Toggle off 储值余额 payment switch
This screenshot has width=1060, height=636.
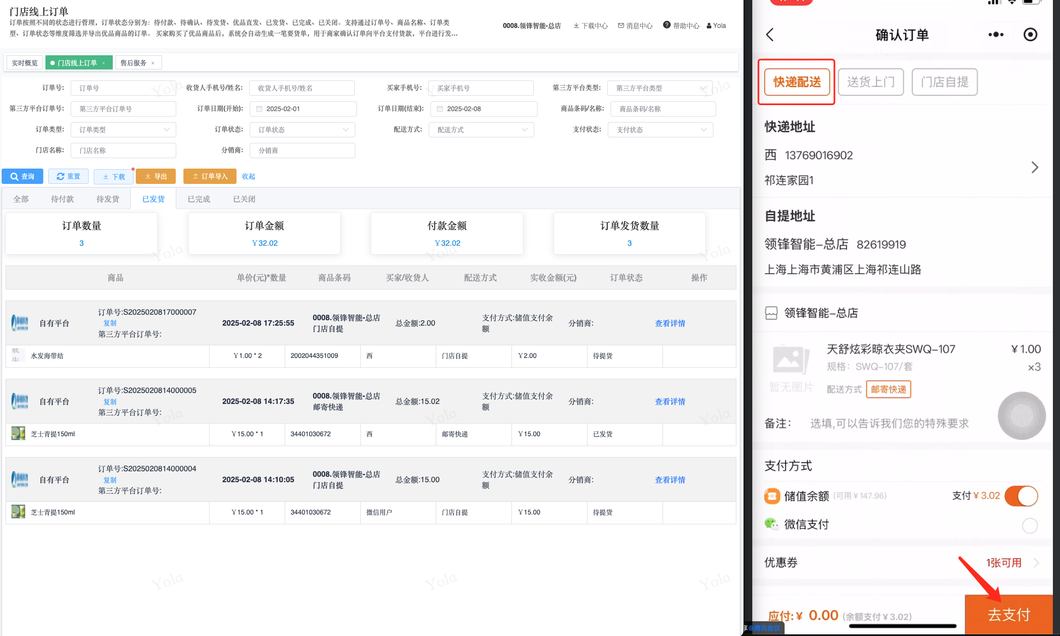coord(1021,496)
